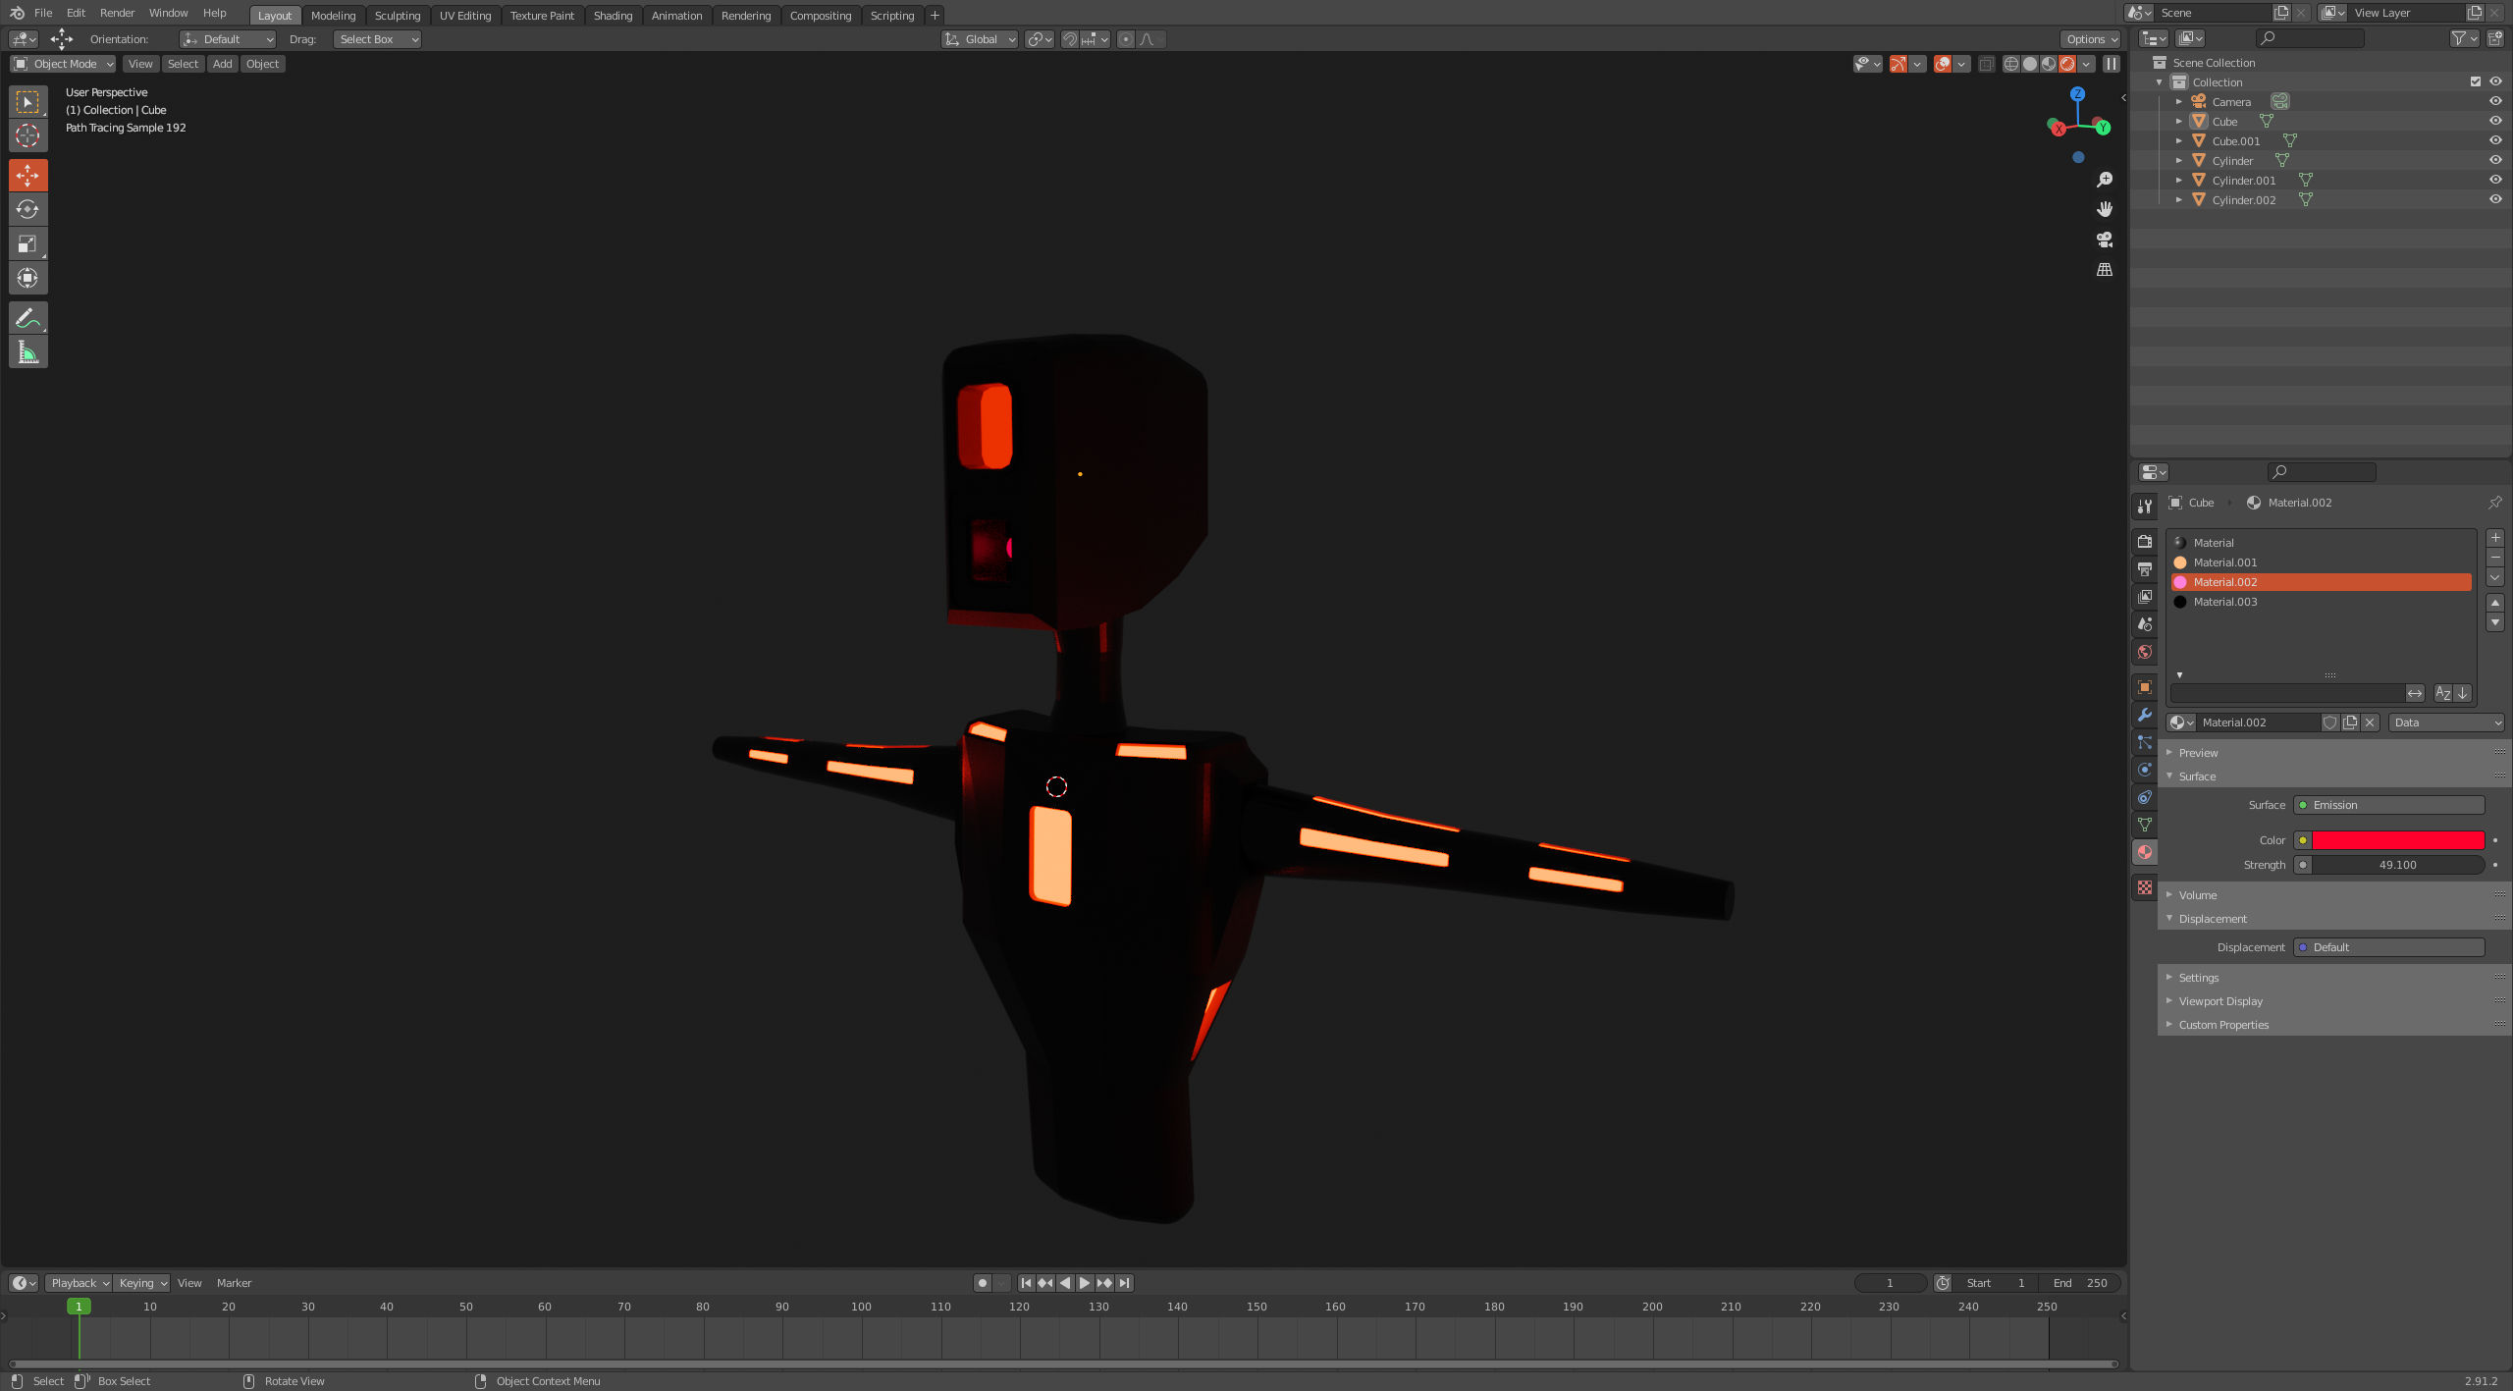Activate the Move tool
The image size is (2513, 1391).
27,176
